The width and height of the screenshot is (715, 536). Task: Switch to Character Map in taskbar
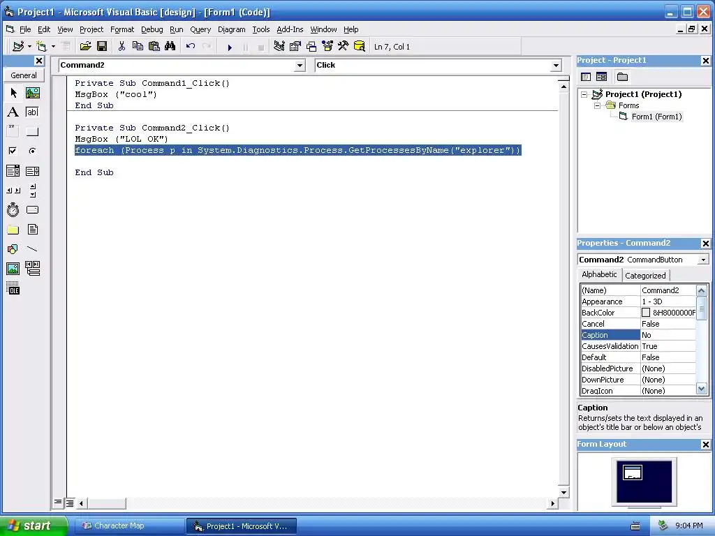pos(129,526)
